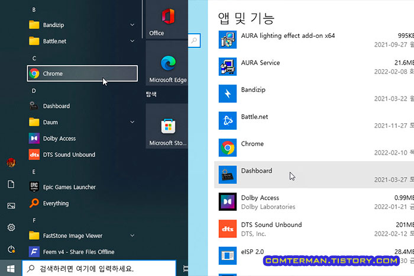Expand the Battle.net folder chevron

(x=132, y=41)
